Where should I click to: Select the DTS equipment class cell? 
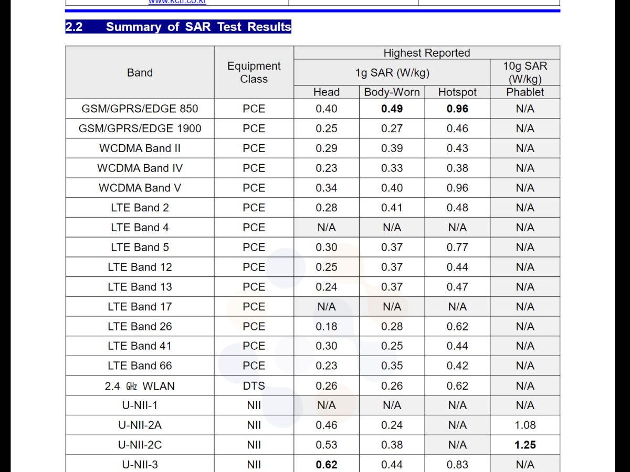(x=254, y=386)
